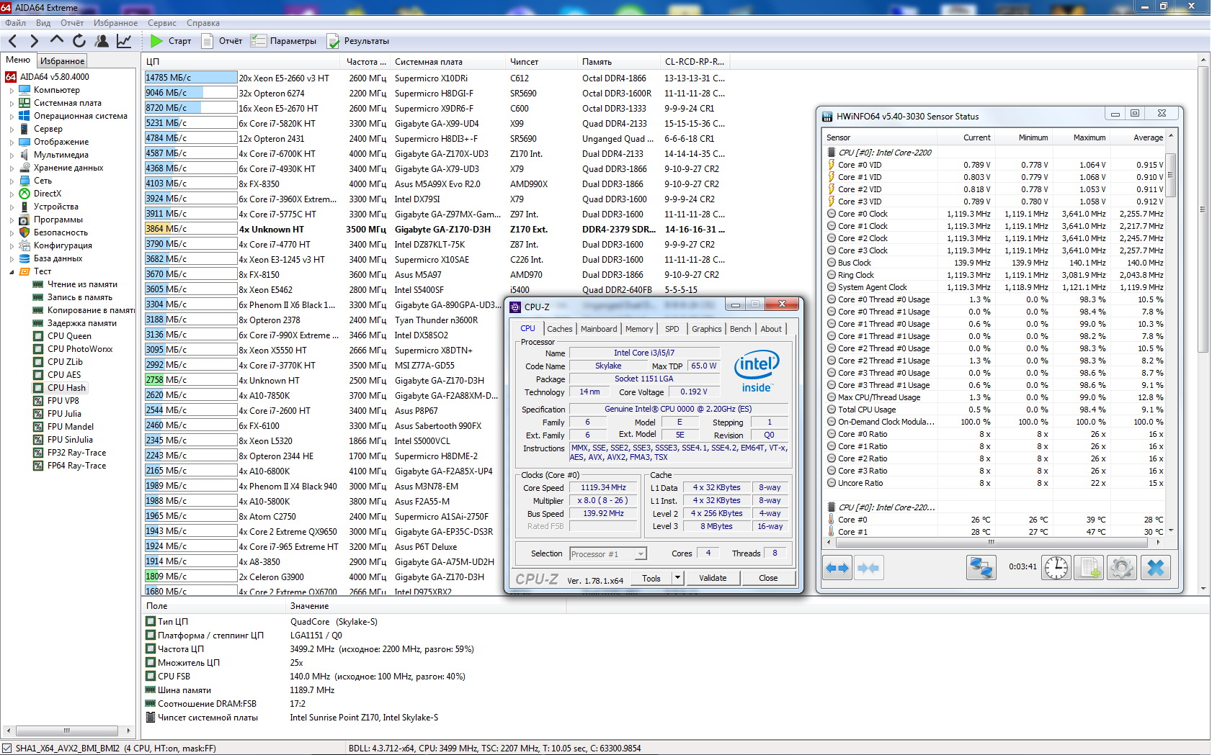This screenshot has height=755, width=1212.
Task: Start the benchmark with the green Старт arrow
Action: [x=171, y=41]
